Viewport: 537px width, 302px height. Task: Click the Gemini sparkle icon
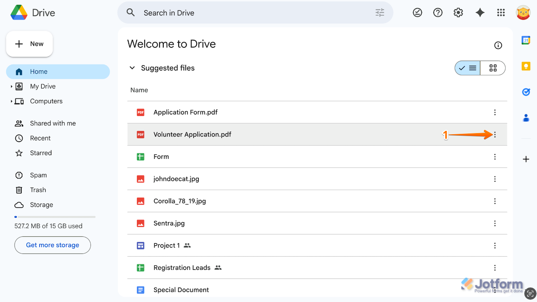[x=480, y=12]
